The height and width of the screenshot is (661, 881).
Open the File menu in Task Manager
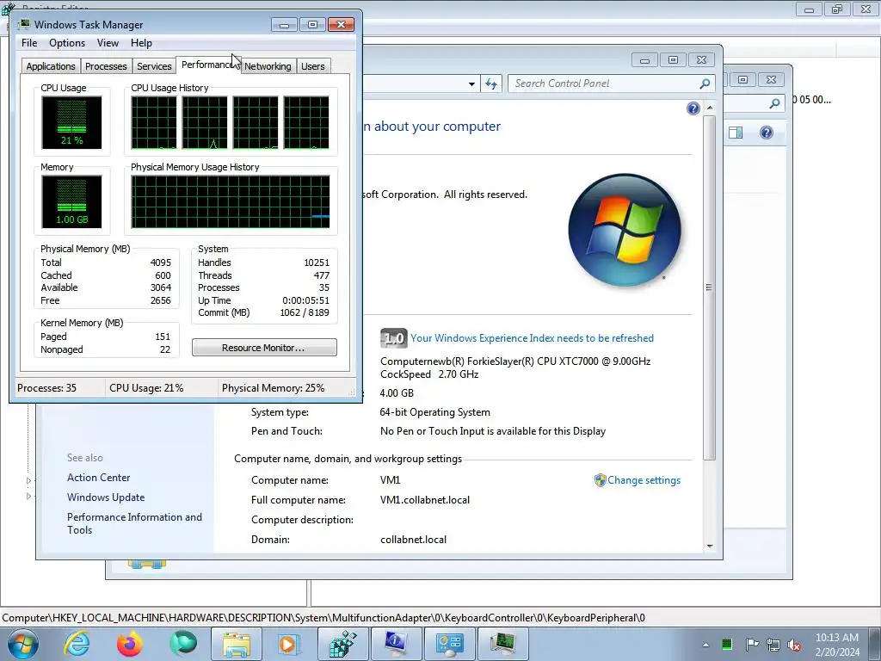click(29, 43)
